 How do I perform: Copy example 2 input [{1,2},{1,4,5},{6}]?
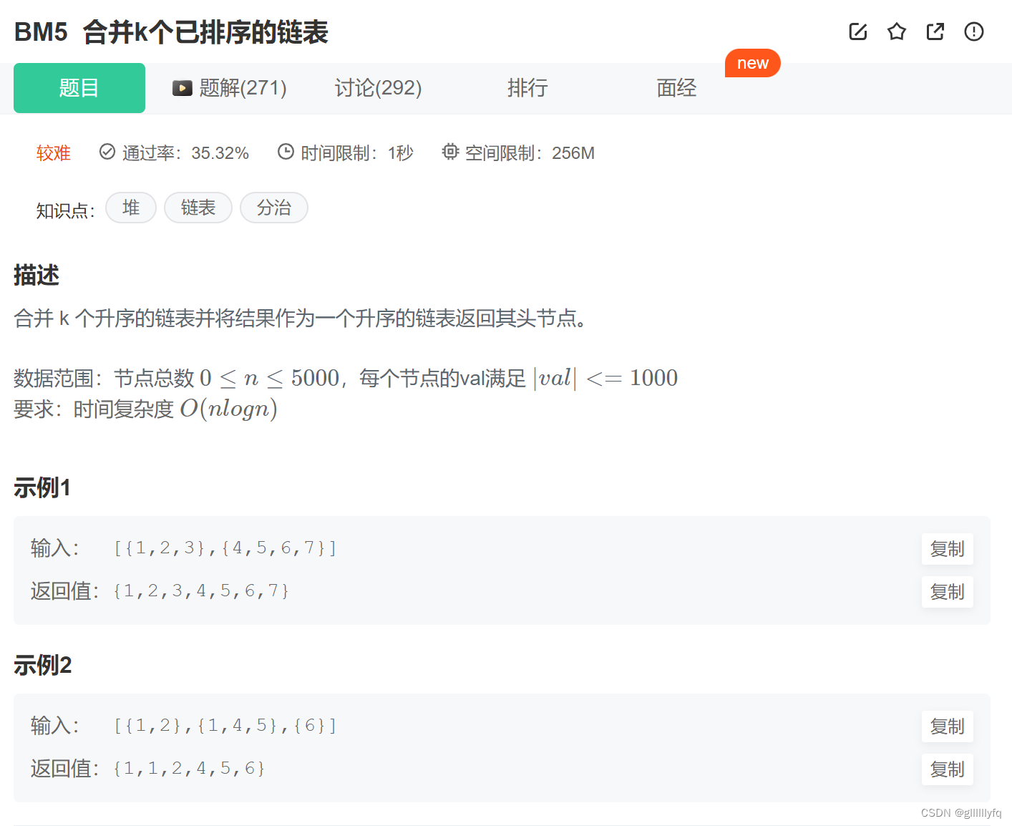[x=947, y=727]
